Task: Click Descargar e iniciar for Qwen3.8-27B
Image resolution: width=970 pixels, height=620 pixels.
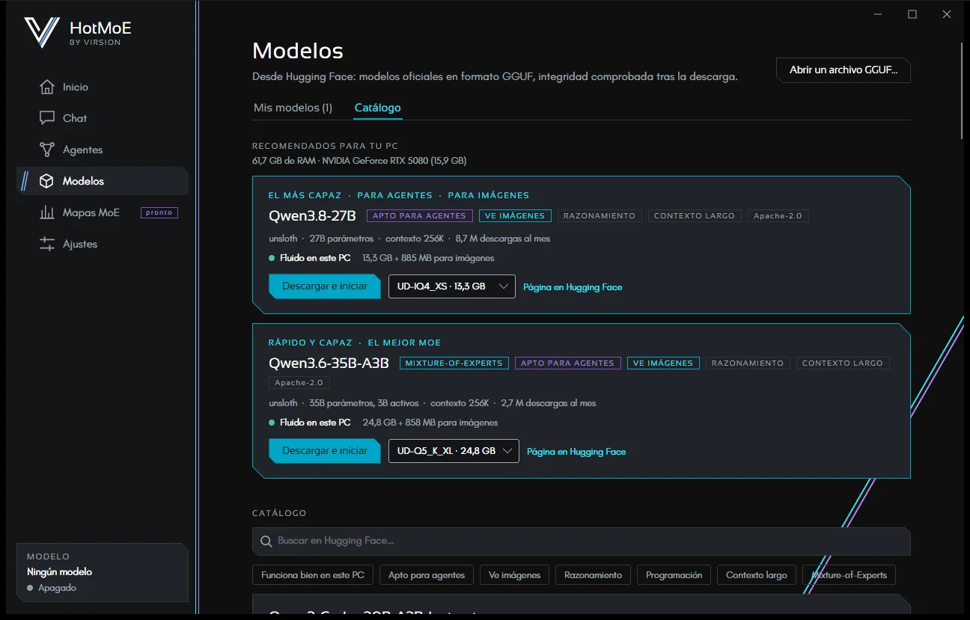Action: 325,286
